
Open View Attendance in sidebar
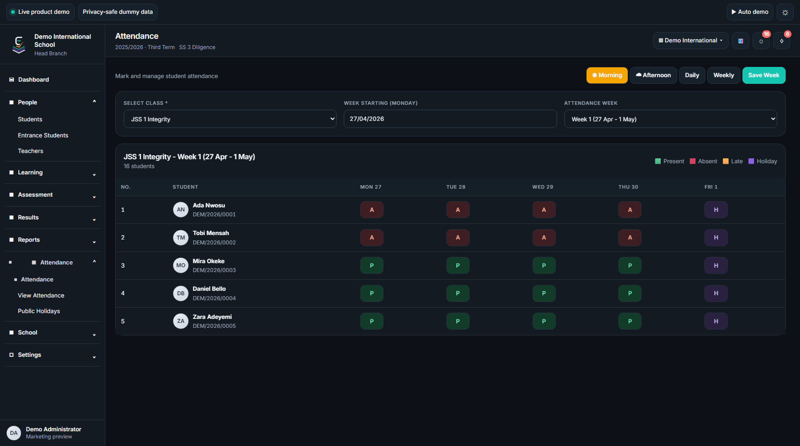coord(41,295)
